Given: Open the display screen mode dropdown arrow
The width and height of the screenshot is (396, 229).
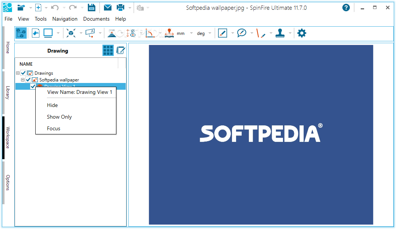Looking at the screenshot, I should pyautogui.click(x=58, y=33).
